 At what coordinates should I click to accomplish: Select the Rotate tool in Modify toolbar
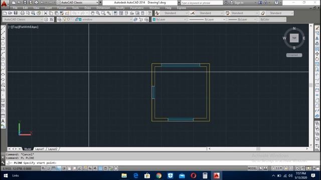317,59
